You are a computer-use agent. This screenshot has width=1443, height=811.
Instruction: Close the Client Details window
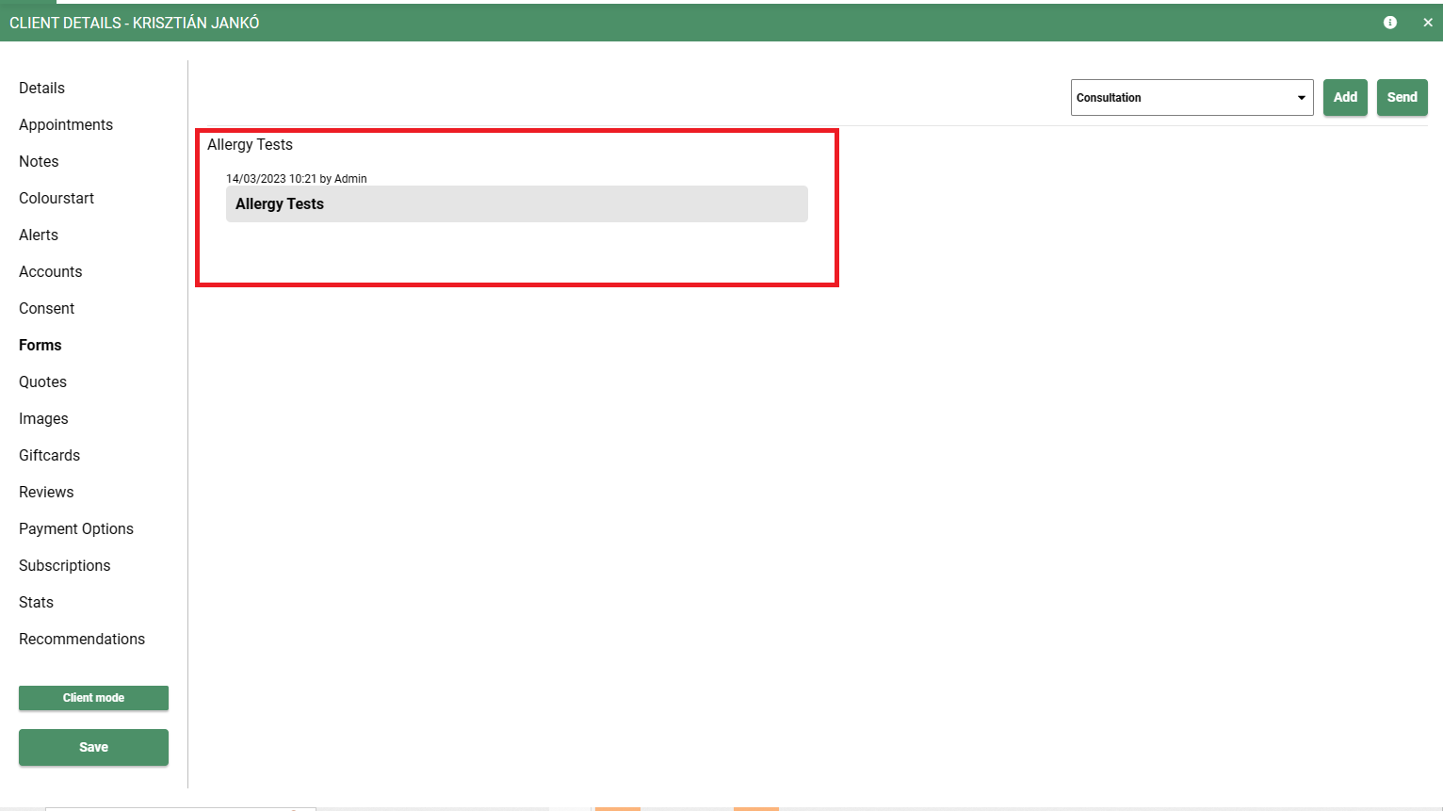pyautogui.click(x=1427, y=23)
